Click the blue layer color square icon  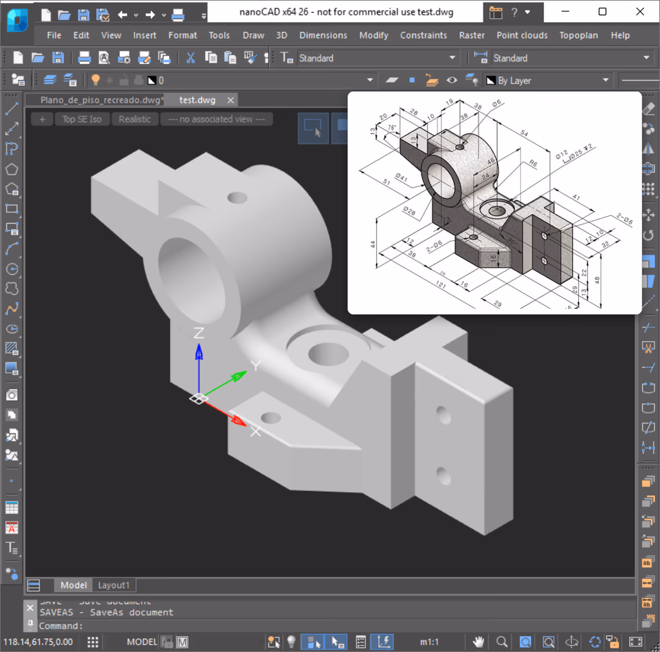pos(412,80)
